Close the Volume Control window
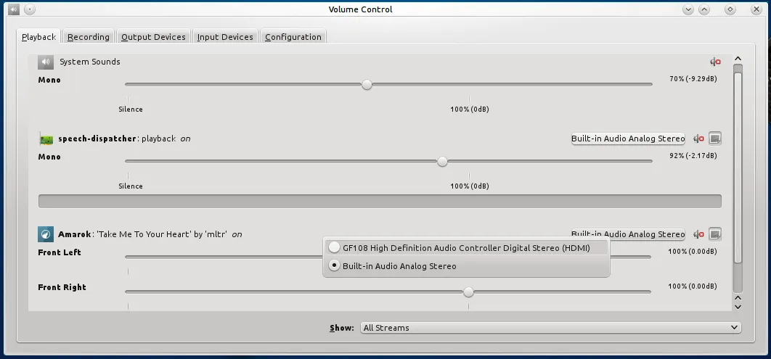Image resolution: width=771 pixels, height=359 pixels. pos(756,9)
